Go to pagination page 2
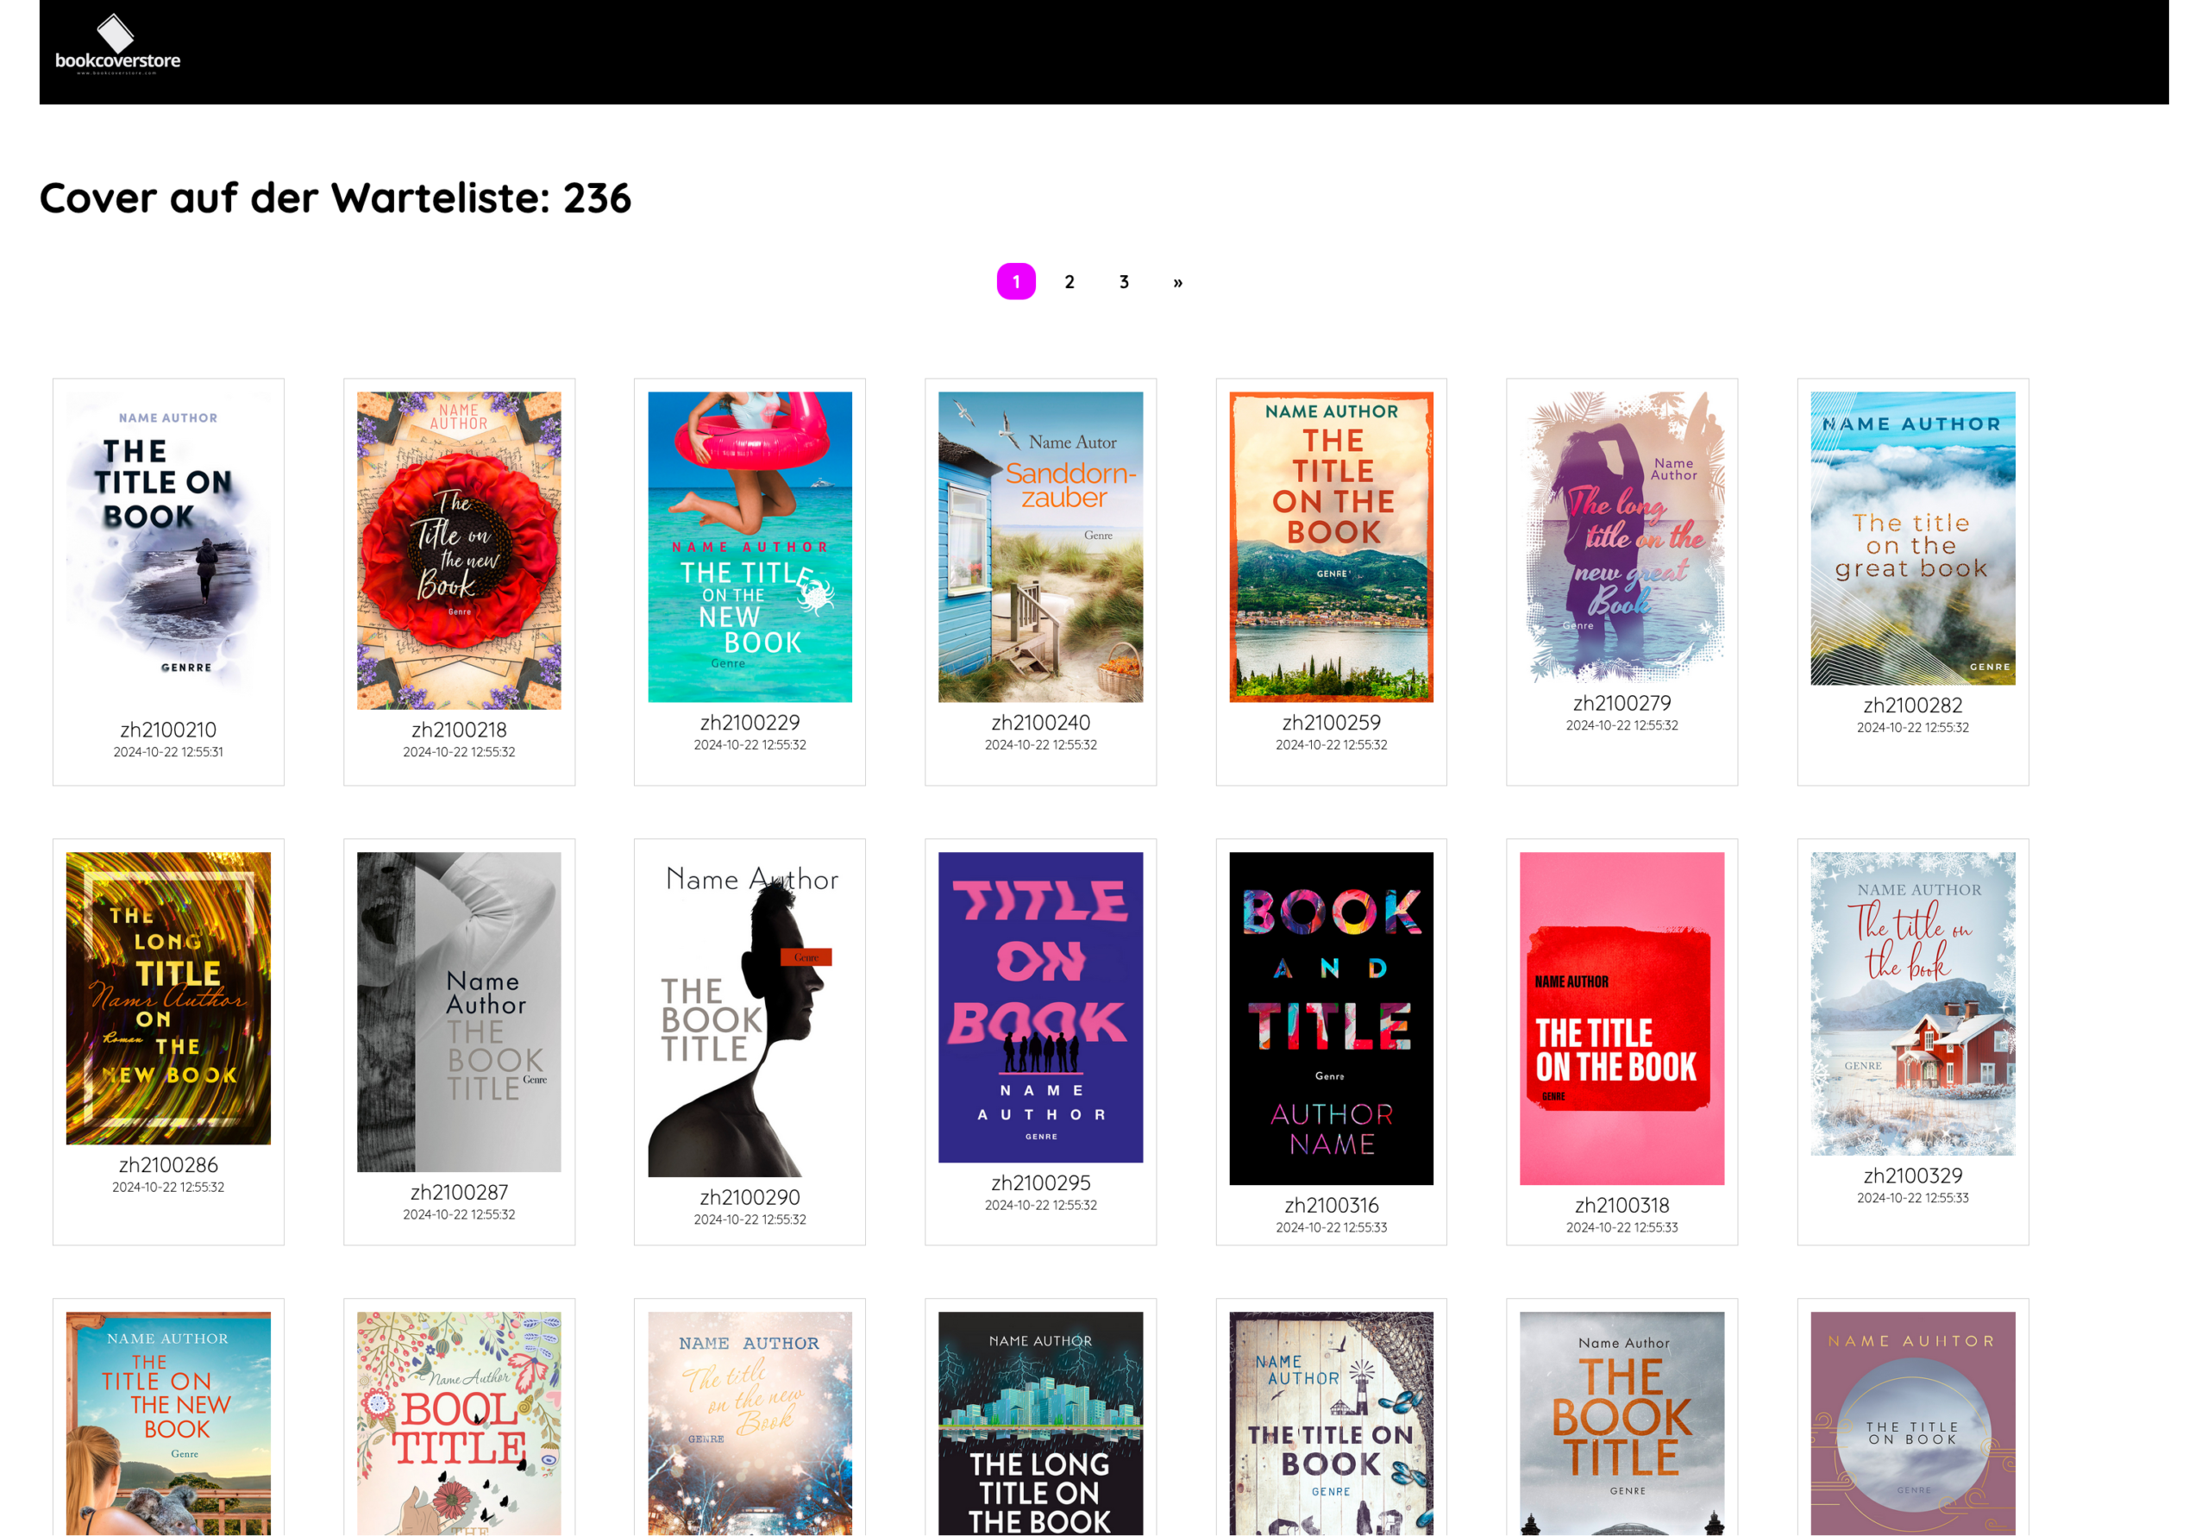Viewport: 2208px width, 1536px height. coord(1069,282)
